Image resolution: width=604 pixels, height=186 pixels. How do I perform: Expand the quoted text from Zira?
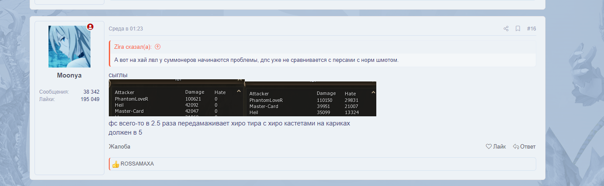(322, 60)
